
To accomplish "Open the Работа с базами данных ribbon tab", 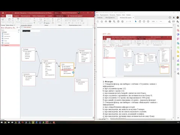I will pyautogui.click(x=39, y=16).
